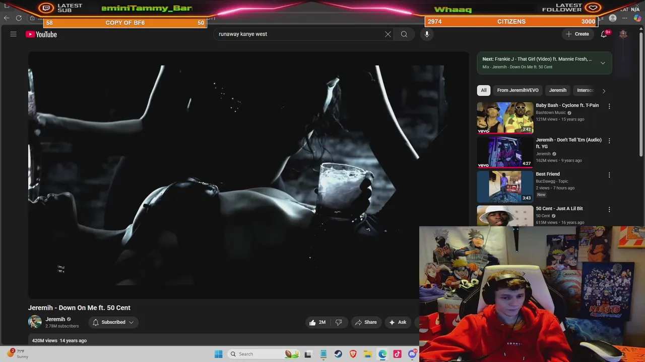Screen dimensions: 645x362
Task: Open the browser profile icon in the toolbar
Action: tap(613, 18)
